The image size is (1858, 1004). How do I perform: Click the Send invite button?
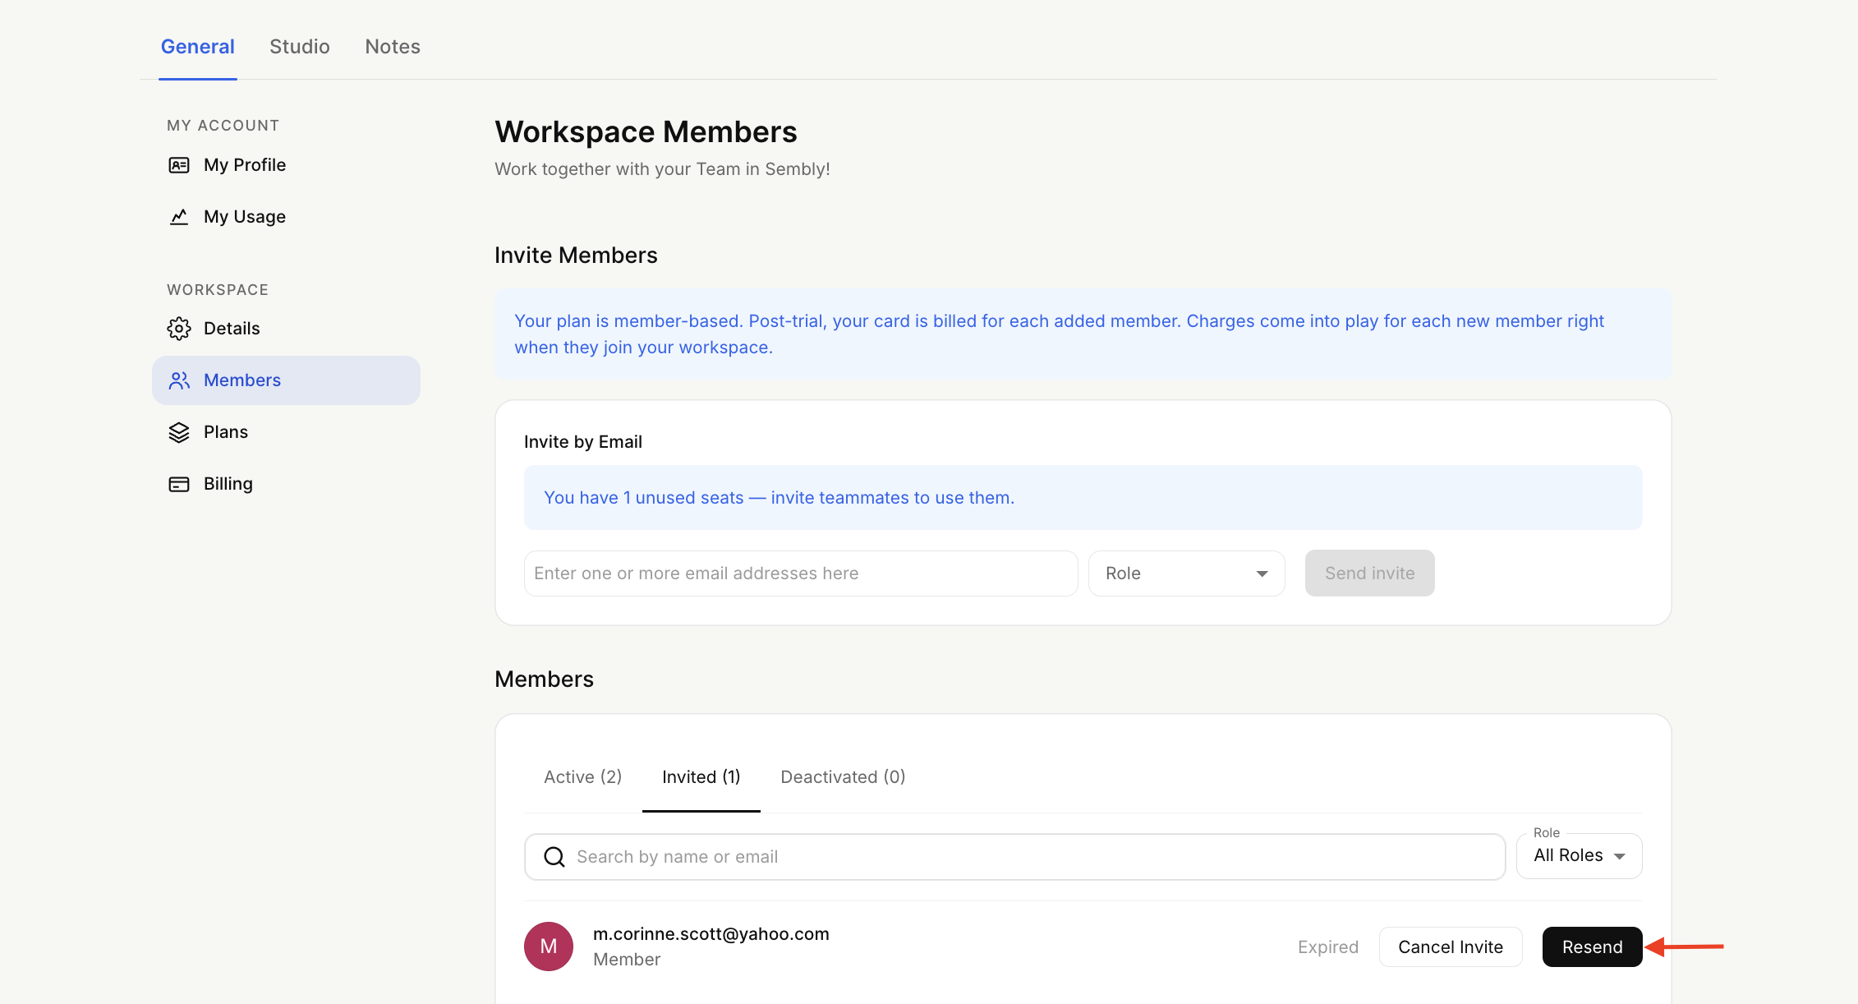click(1370, 573)
